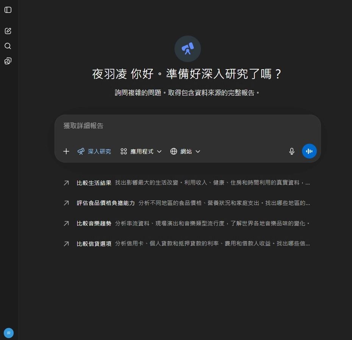Activate the microphone for voice input

(x=291, y=151)
